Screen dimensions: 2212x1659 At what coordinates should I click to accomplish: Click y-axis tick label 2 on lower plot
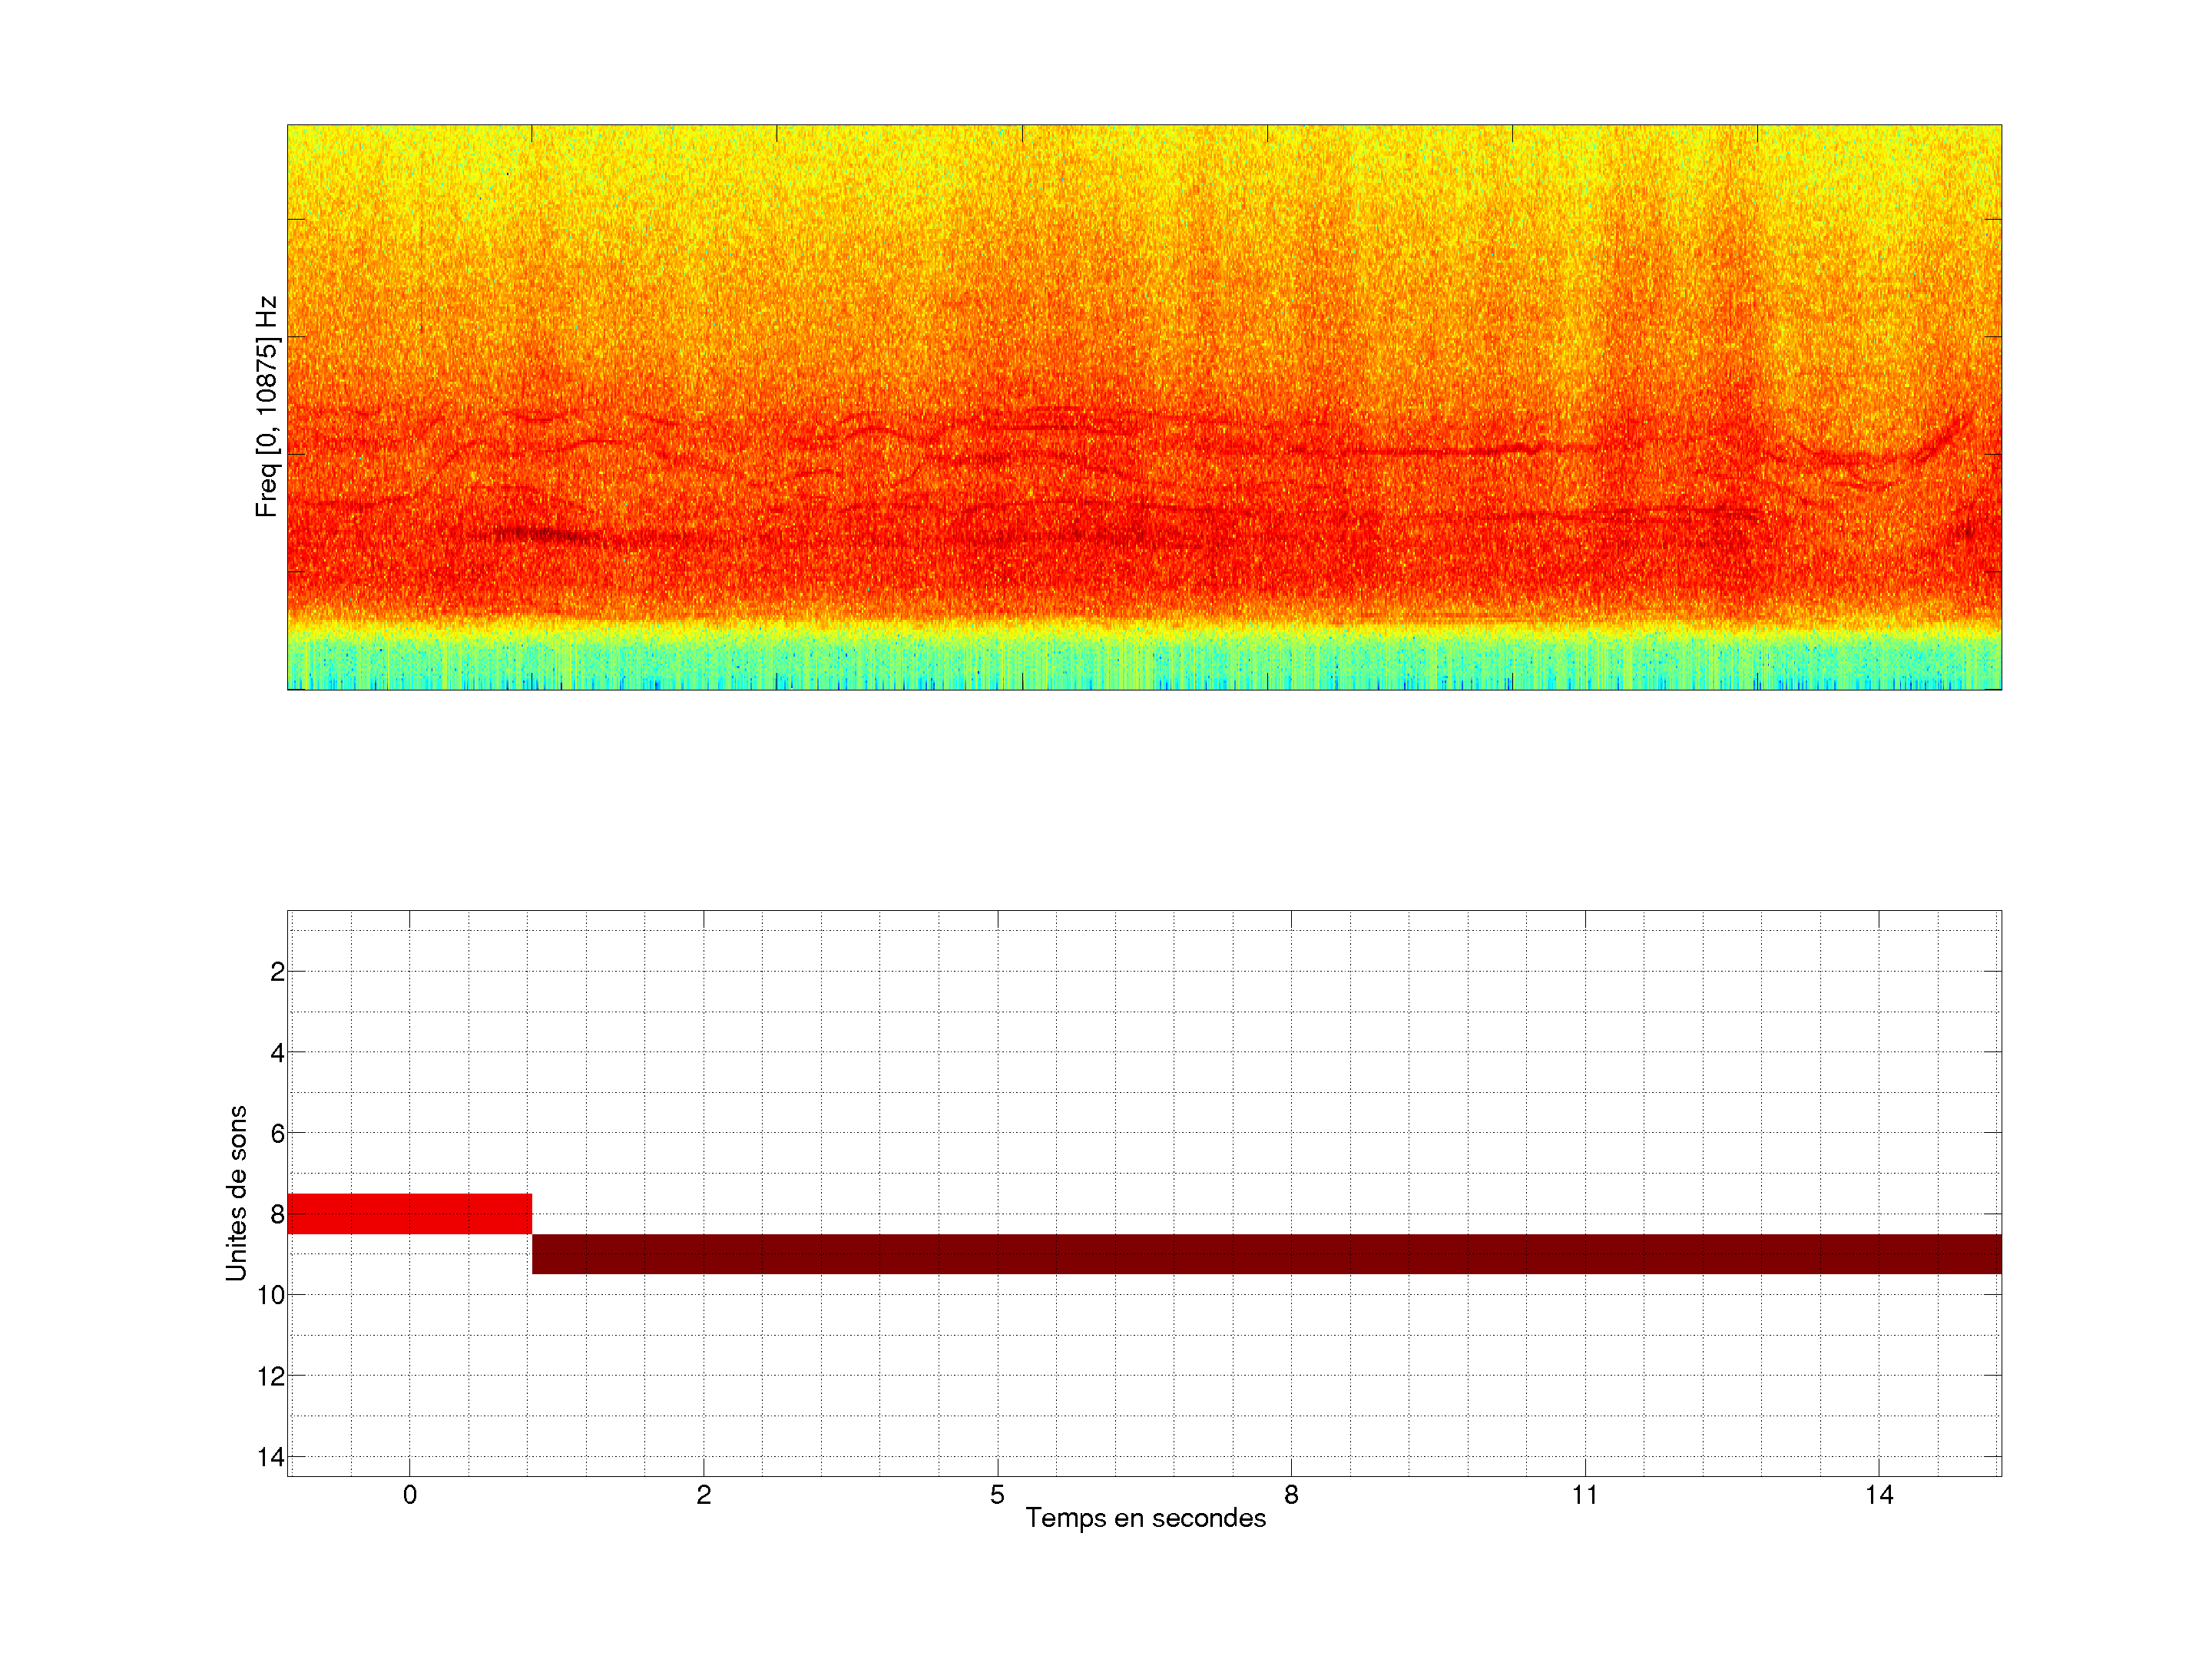[277, 972]
